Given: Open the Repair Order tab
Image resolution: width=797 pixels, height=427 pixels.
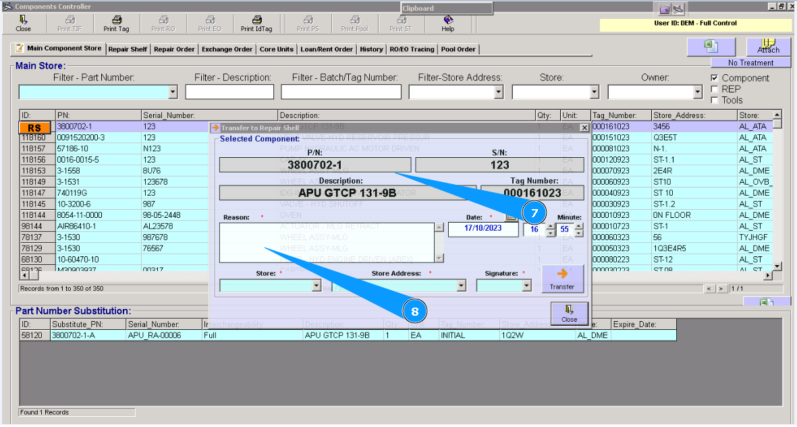Looking at the screenshot, I should pyautogui.click(x=174, y=49).
